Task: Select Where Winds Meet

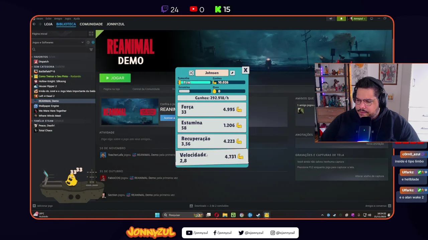Action: (50, 116)
